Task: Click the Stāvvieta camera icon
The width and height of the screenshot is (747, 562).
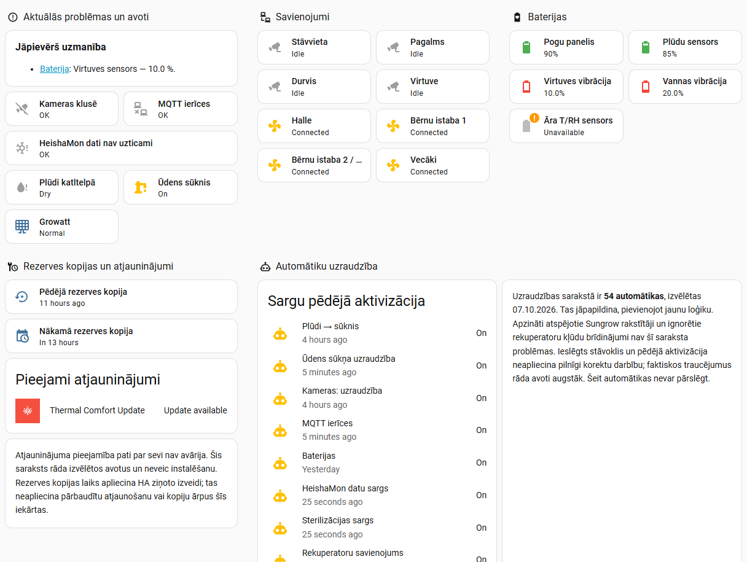Action: pos(275,47)
